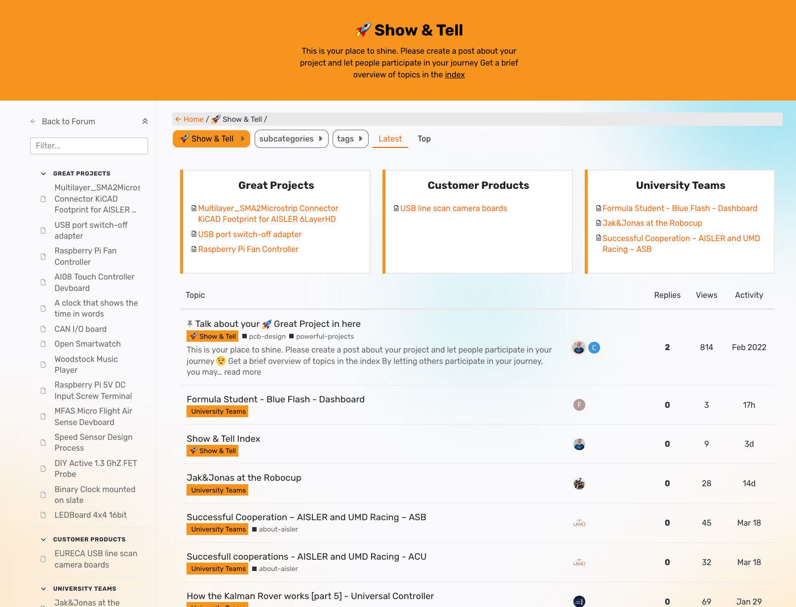Collapse the CUSTOMER PRODUCTS sidebar section
796x607 pixels.
43,539
